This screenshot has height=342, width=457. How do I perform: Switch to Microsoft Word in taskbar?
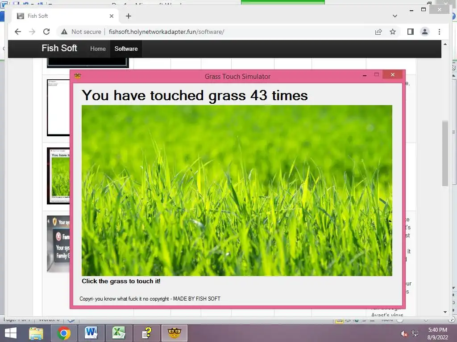(x=91, y=333)
